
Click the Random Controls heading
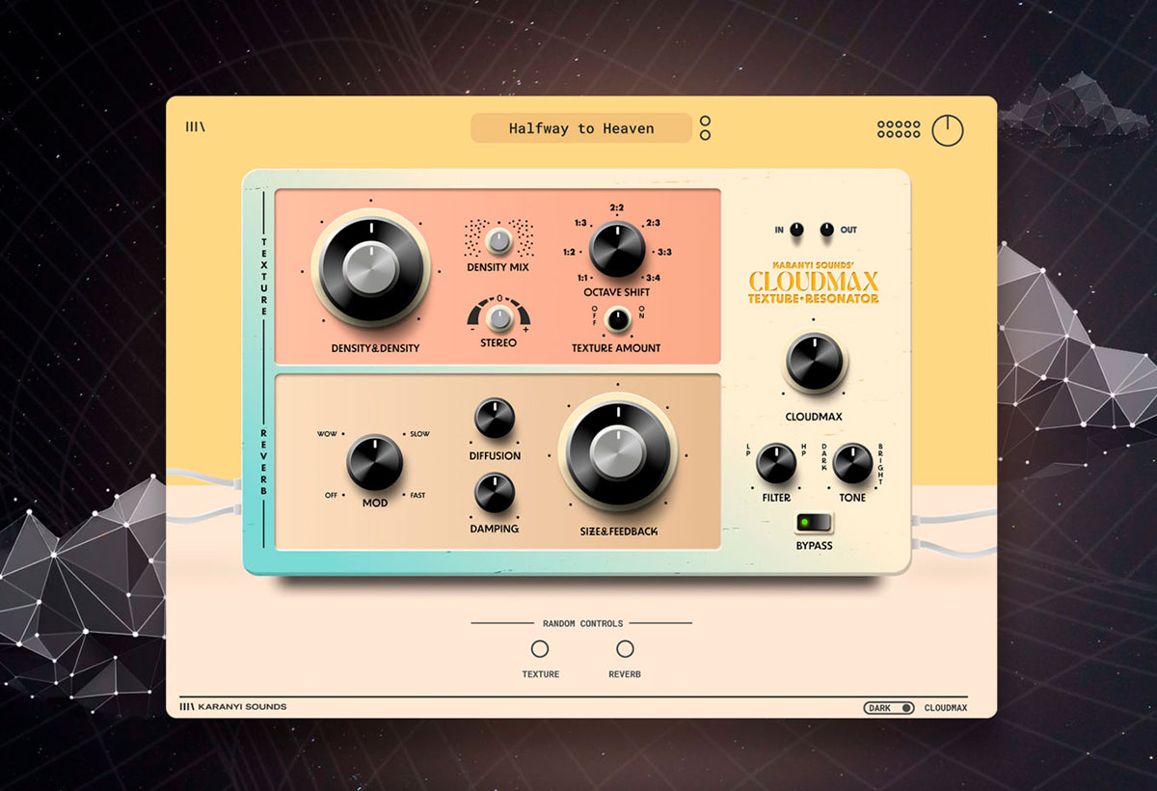581,623
